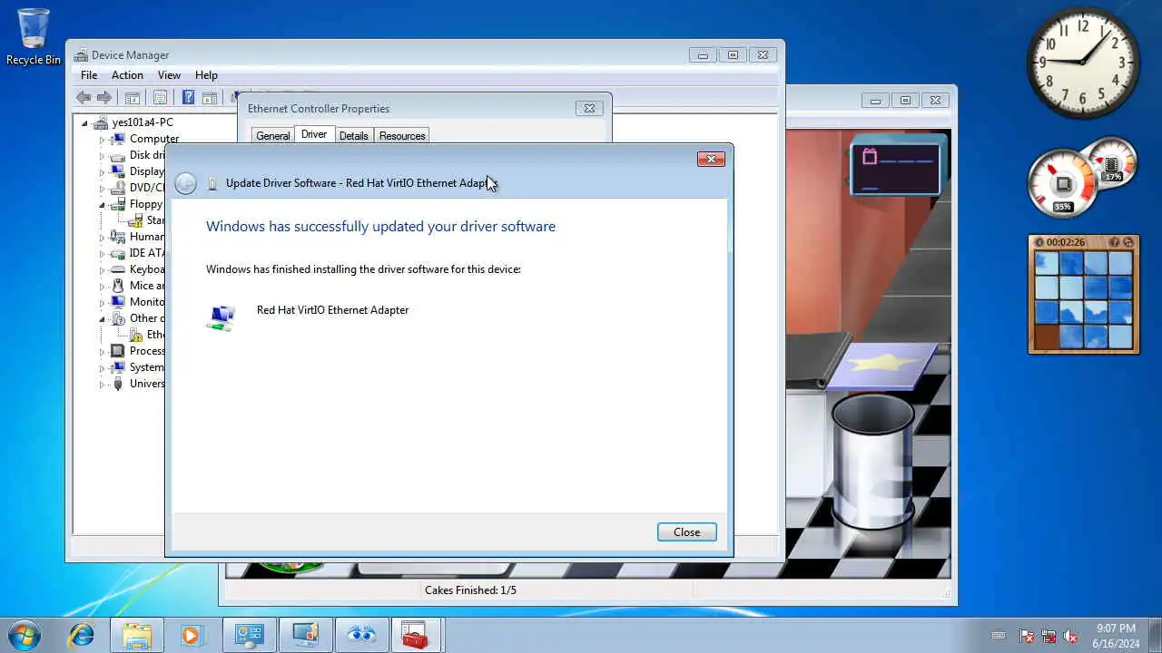Screen dimensions: 1162x653
Task: Expand the Computer category
Action: click(102, 140)
